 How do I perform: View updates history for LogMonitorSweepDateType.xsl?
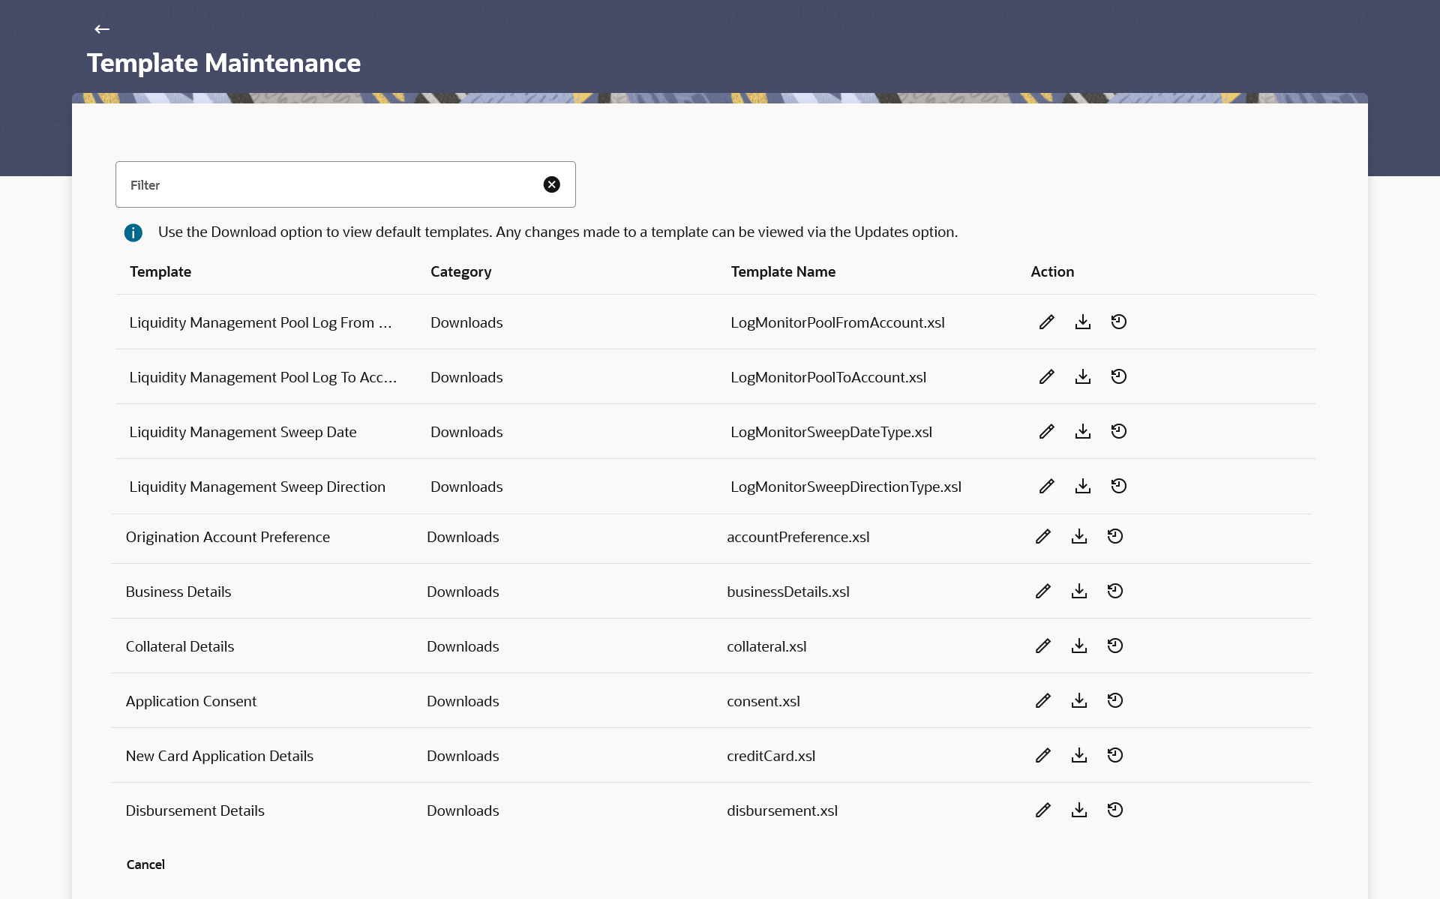(x=1118, y=432)
